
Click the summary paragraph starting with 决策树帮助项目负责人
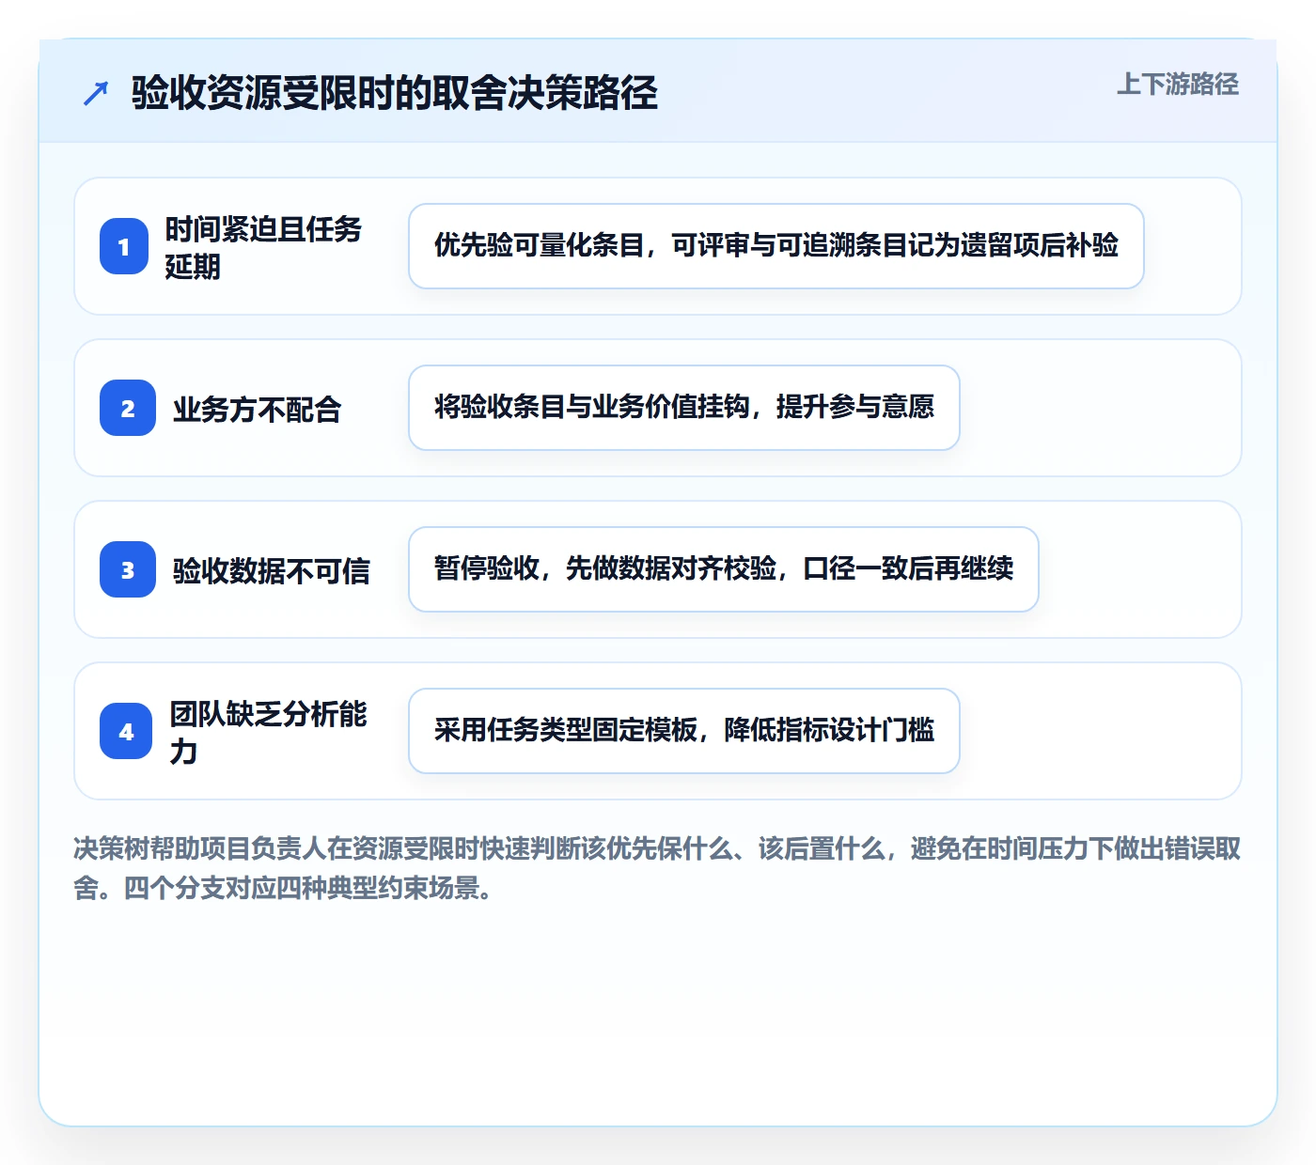tap(657, 868)
